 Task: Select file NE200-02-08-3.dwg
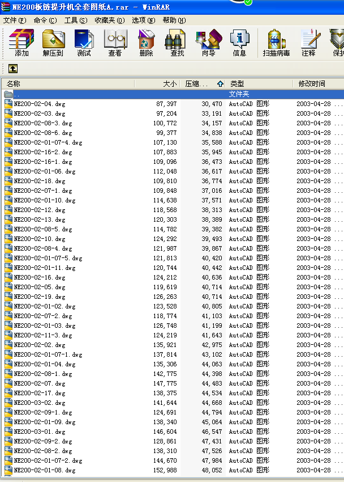pos(43,123)
